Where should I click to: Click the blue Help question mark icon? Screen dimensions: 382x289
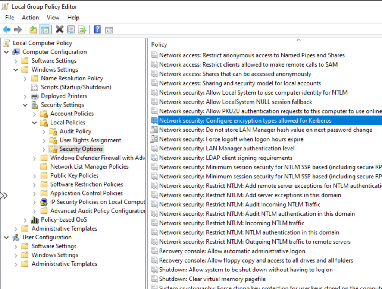[x=97, y=29]
